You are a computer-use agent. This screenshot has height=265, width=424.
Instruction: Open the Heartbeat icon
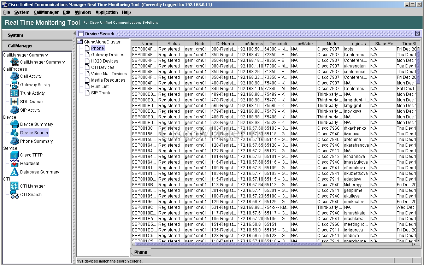(14, 164)
